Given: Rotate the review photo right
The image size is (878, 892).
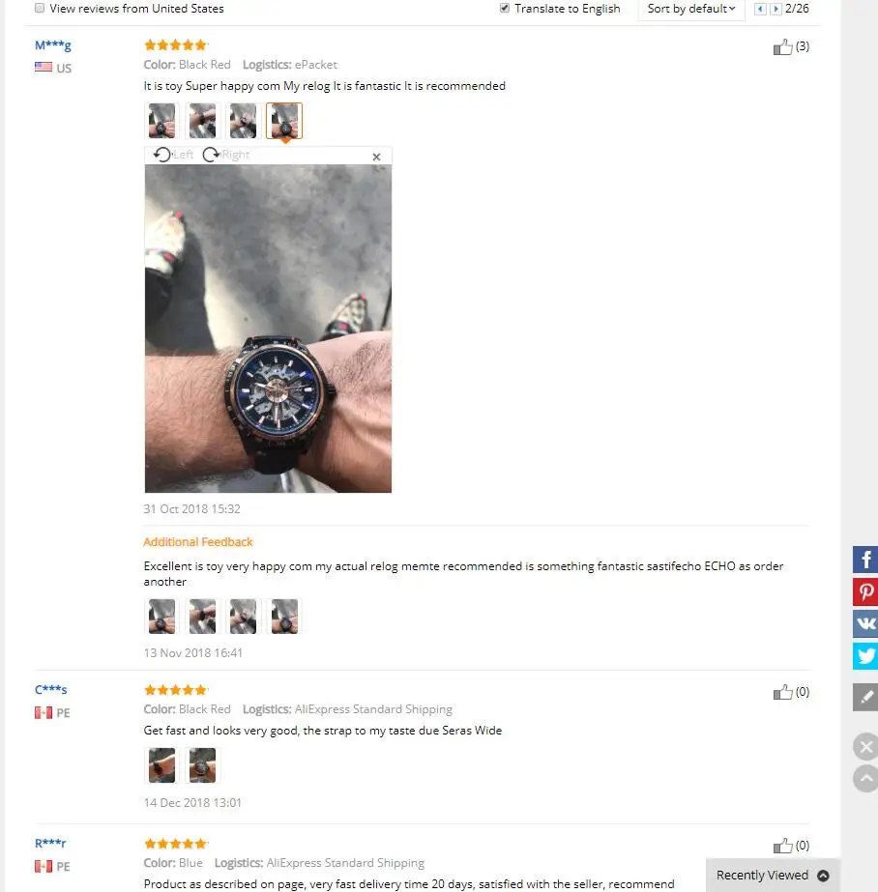Looking at the screenshot, I should pyautogui.click(x=226, y=155).
